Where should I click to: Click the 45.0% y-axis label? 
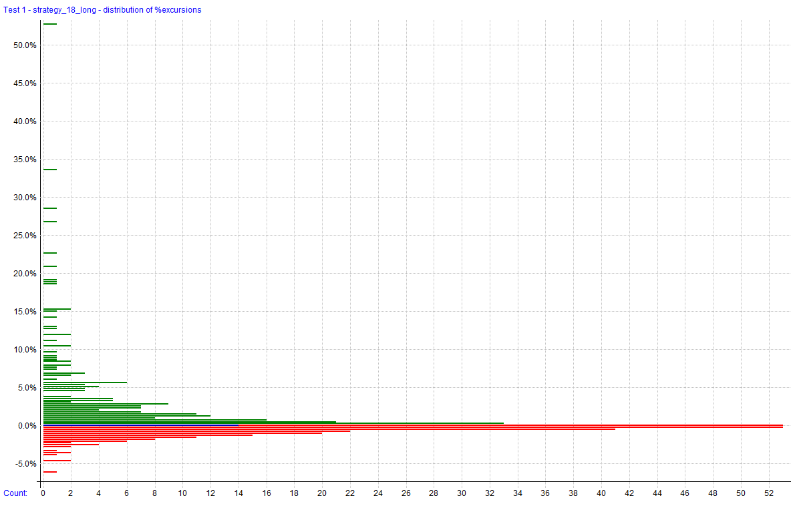point(25,83)
